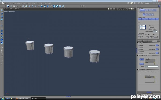
Task: Select the cylinder primitive tool in top toolbar
Action: point(8,6)
